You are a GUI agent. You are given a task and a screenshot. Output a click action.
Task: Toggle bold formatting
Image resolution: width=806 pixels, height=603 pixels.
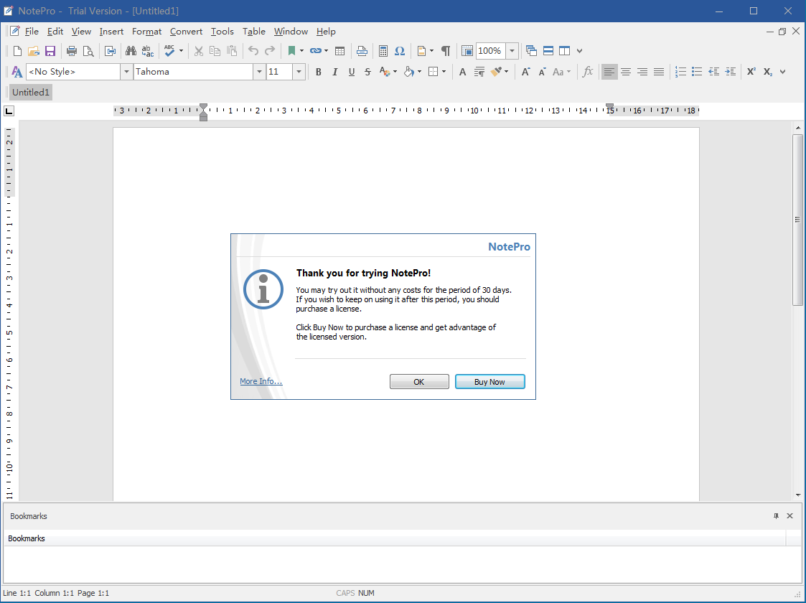click(x=318, y=72)
